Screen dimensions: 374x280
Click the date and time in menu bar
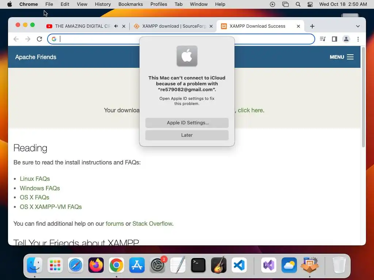click(343, 4)
